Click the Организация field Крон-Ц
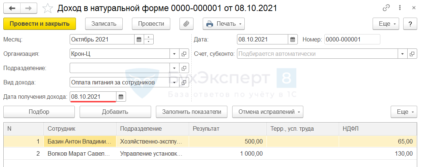422x167 pixels. (120, 54)
